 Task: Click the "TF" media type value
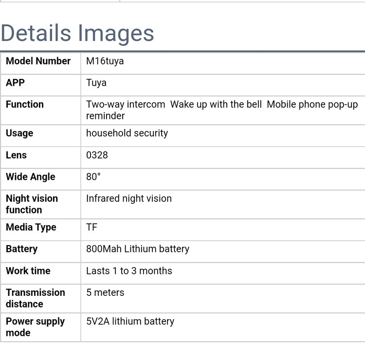point(91,227)
